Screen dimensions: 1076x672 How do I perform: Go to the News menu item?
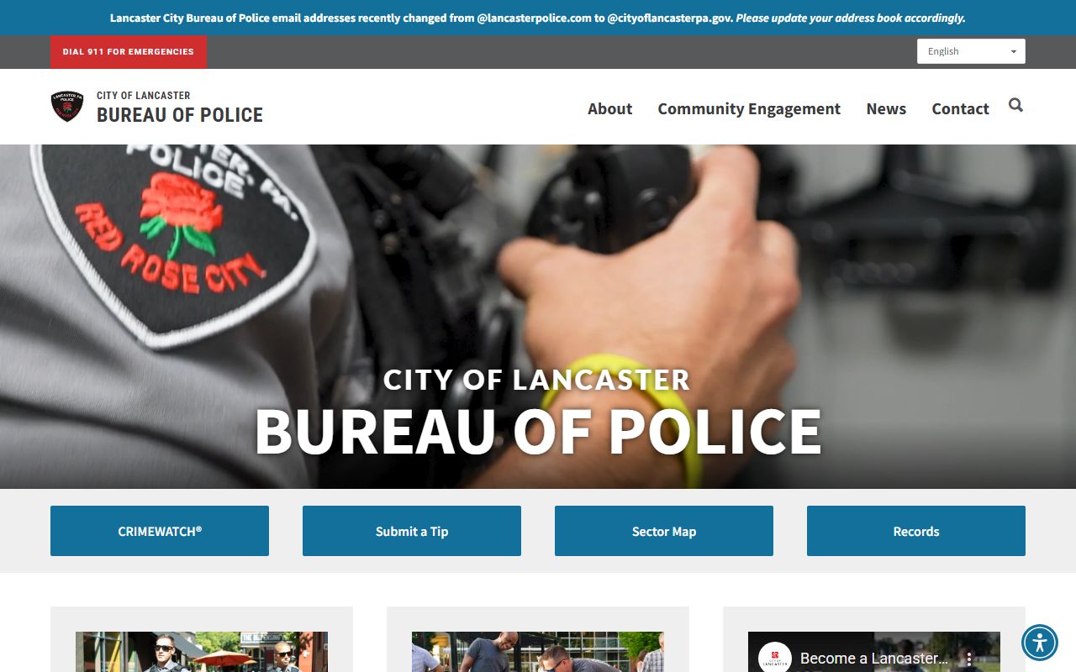coord(886,108)
